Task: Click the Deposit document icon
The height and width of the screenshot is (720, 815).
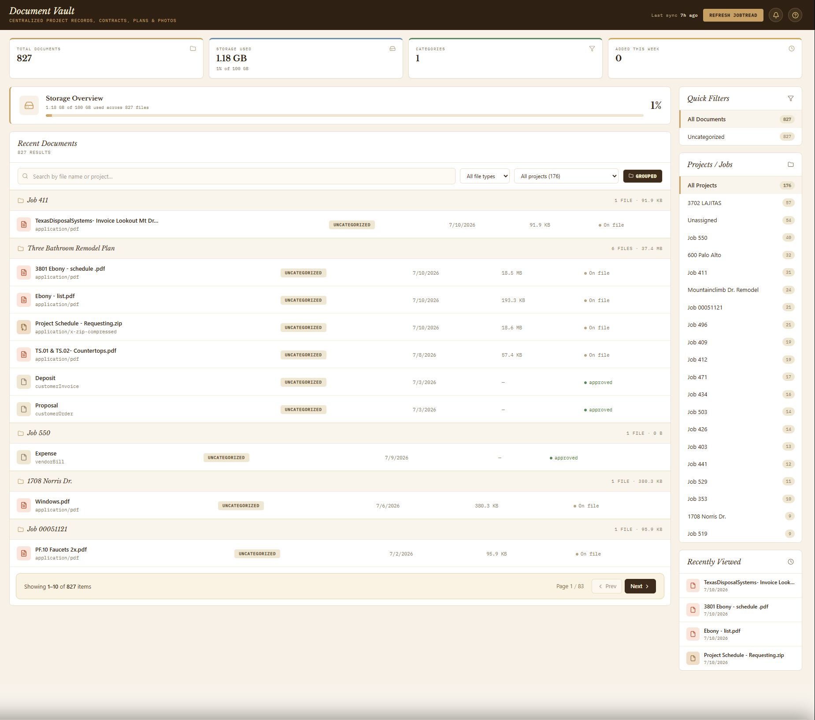Action: [x=24, y=382]
